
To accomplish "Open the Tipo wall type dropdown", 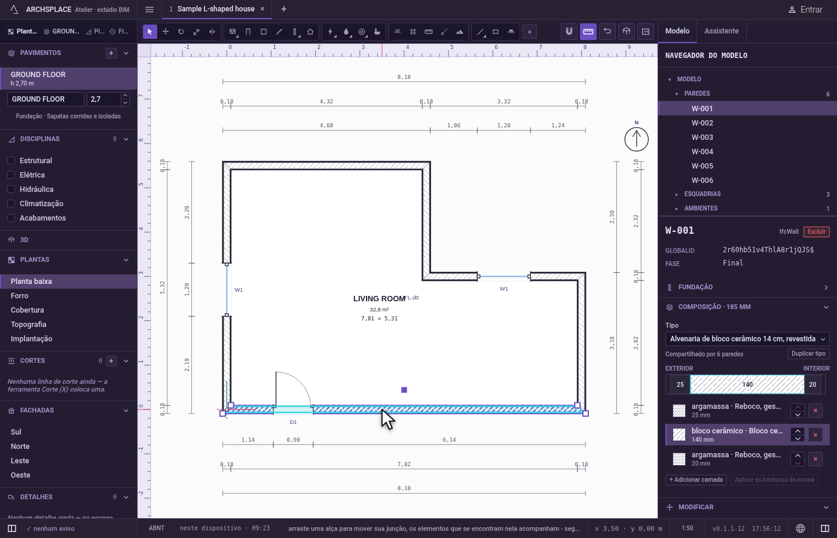I will coord(747,339).
